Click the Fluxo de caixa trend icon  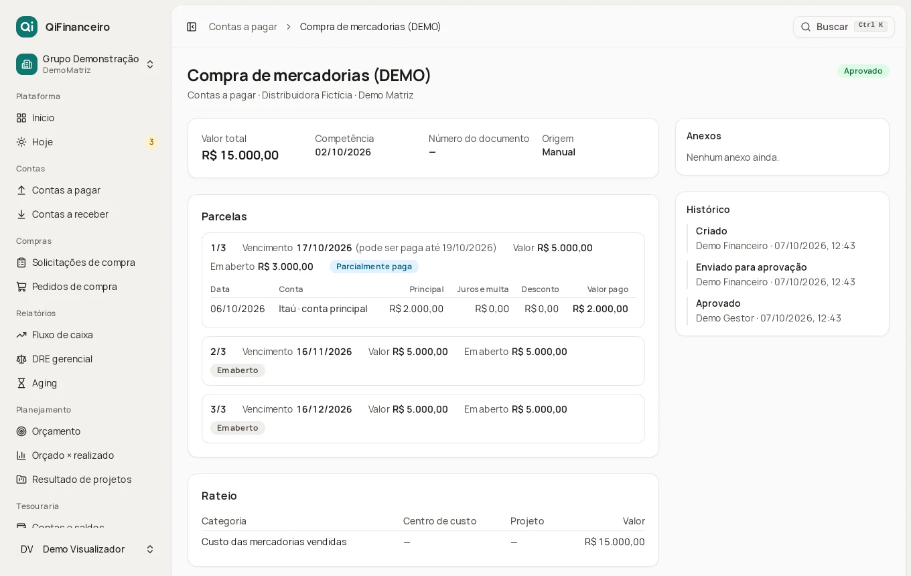[x=21, y=335]
